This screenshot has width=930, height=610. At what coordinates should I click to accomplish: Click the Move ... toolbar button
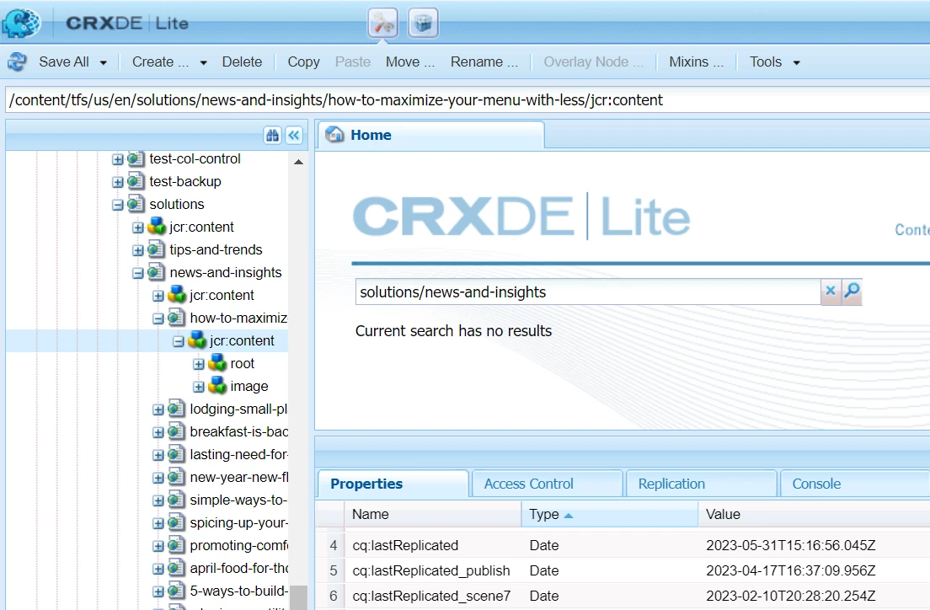click(x=410, y=62)
